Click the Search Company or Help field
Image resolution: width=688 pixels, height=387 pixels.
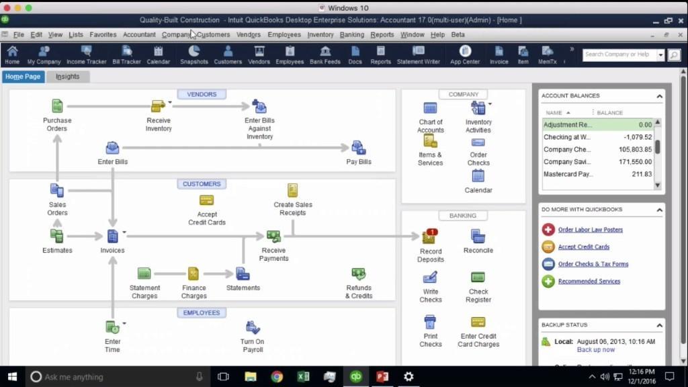(x=619, y=55)
